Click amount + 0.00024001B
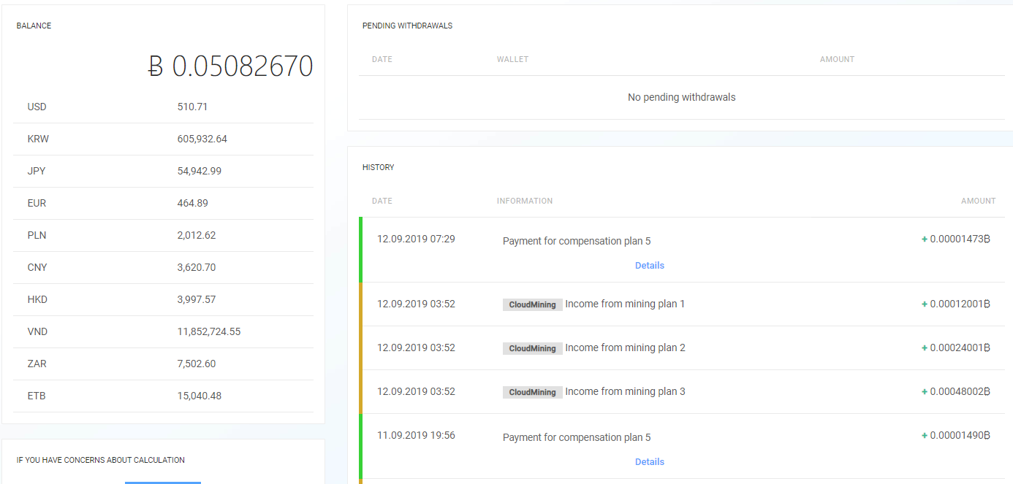Screen dimensions: 1013x484 pyautogui.click(x=956, y=347)
